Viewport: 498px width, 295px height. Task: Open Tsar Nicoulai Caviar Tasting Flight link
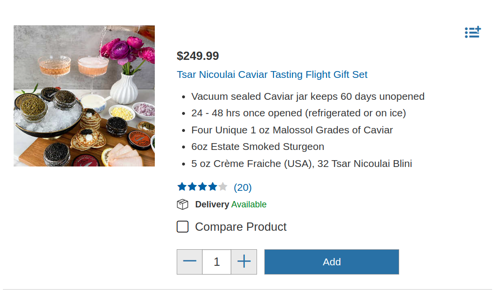272,74
